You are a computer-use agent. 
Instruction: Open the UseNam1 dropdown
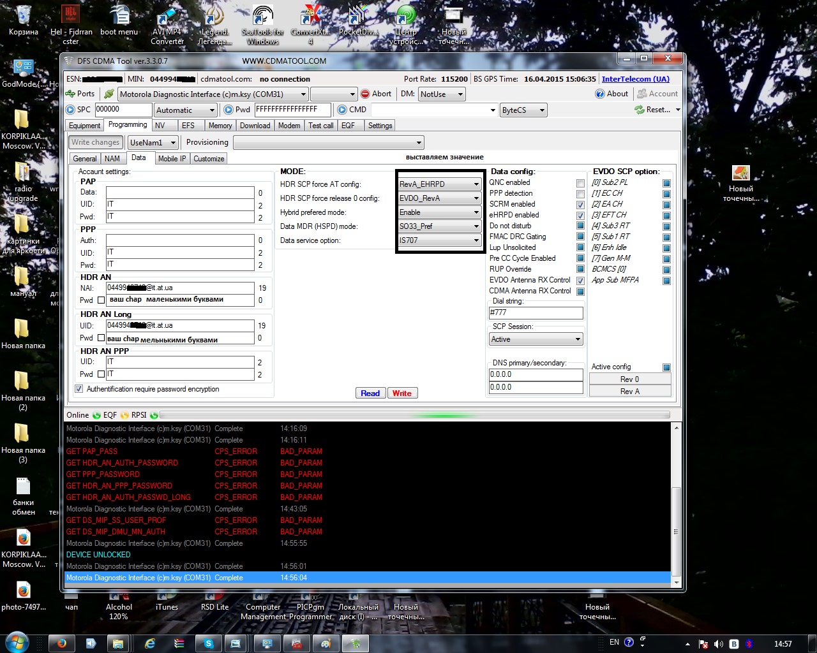[153, 143]
